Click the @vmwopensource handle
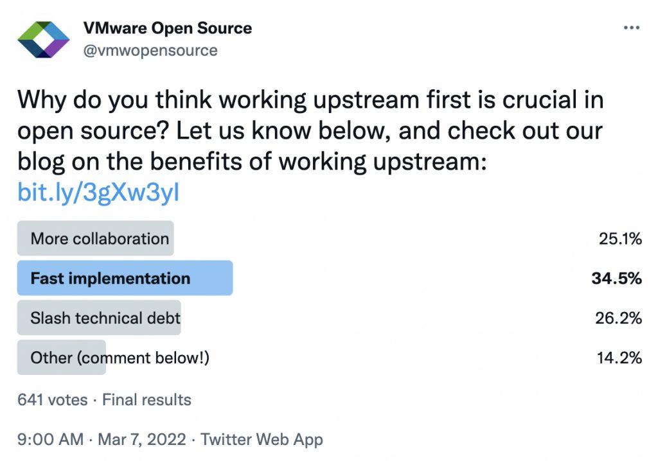Viewport: 658px width, 461px height. click(x=151, y=50)
